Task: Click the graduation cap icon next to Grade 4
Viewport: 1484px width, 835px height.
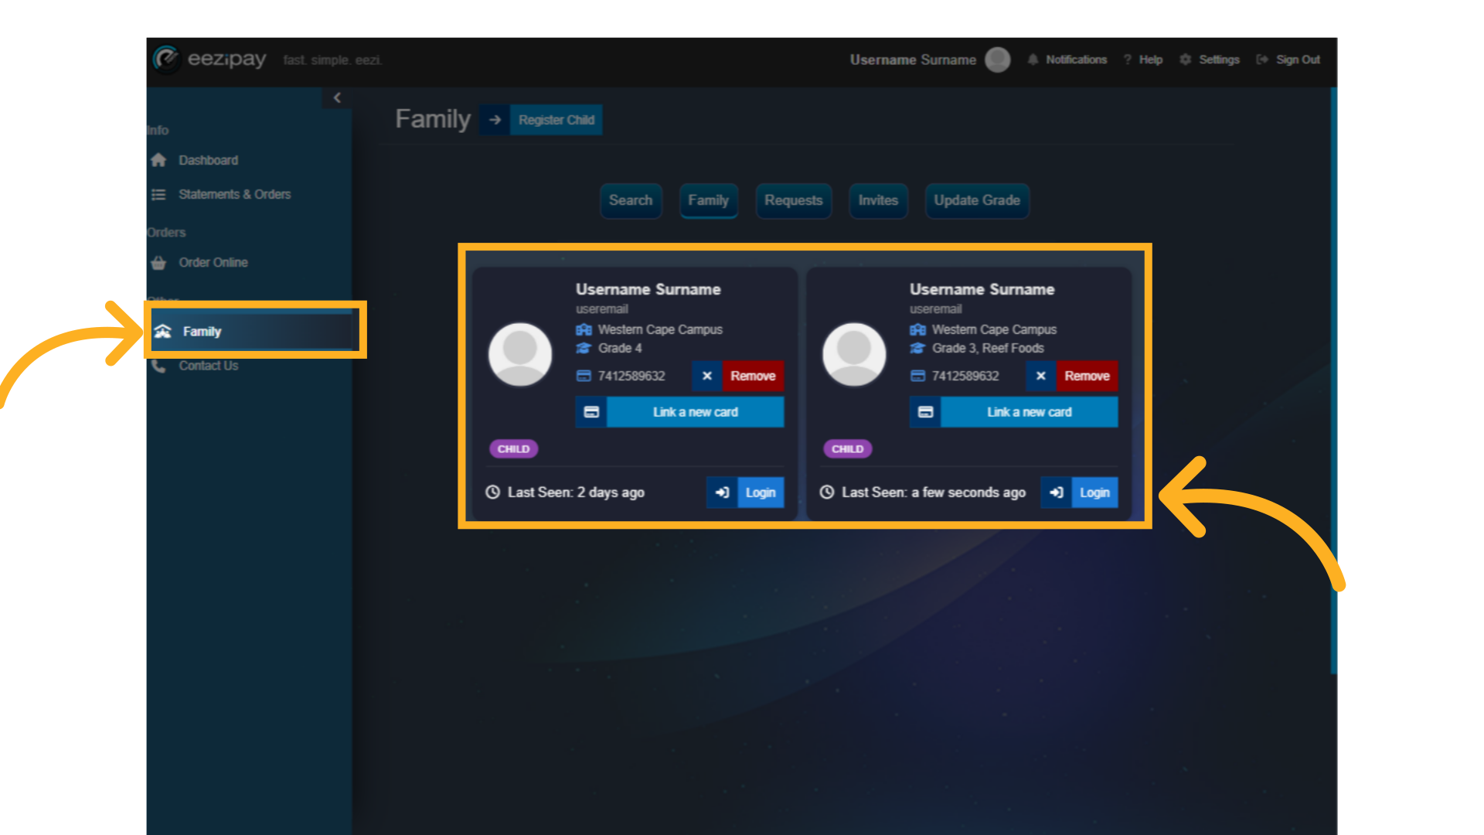Action: pos(584,349)
